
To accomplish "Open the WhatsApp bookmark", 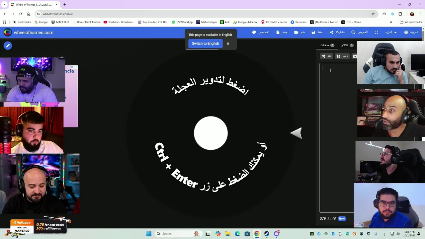I will coord(182,22).
